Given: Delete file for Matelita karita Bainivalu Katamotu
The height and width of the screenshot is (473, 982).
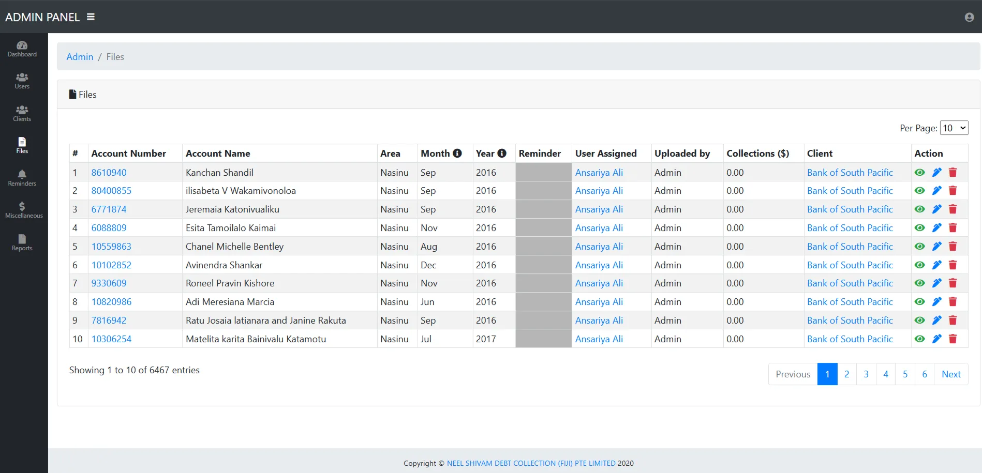Looking at the screenshot, I should coord(953,339).
